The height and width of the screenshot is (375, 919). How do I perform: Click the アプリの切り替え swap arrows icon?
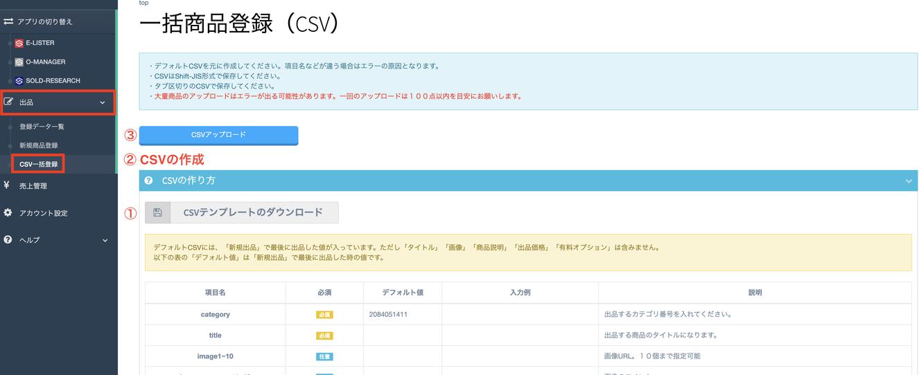pyautogui.click(x=8, y=21)
